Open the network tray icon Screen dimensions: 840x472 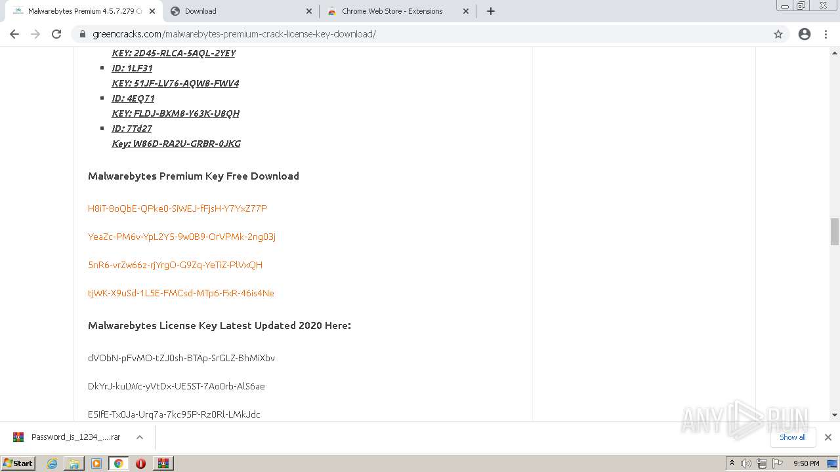point(761,463)
